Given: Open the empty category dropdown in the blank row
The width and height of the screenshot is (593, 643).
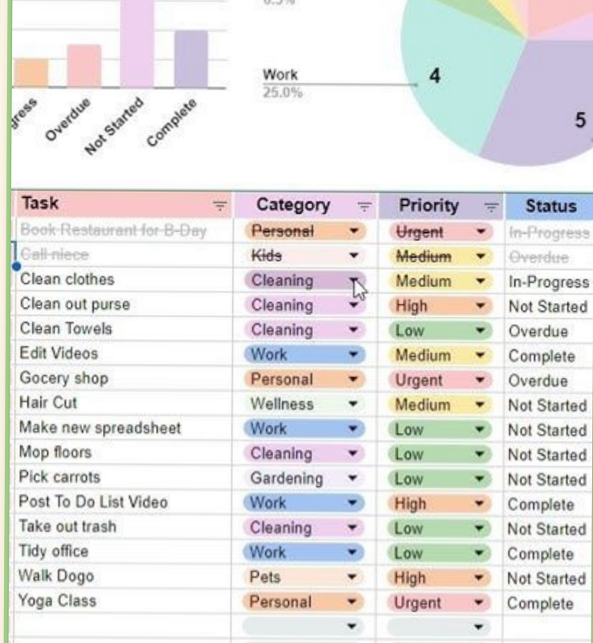Looking at the screenshot, I should (354, 626).
